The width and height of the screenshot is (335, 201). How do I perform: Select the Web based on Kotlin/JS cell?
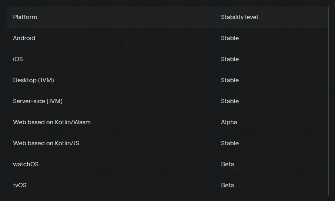[x=46, y=143]
